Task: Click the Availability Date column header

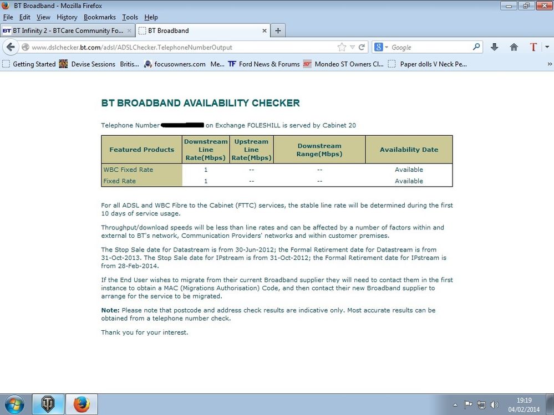Action: point(409,149)
